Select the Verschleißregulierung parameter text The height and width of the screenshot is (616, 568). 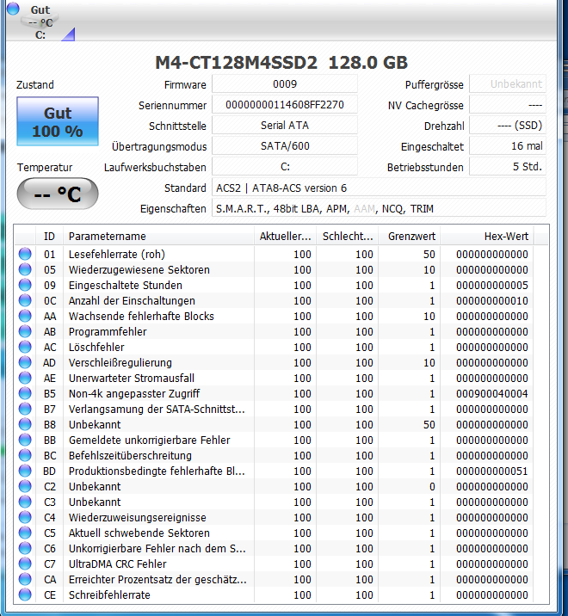[x=120, y=362]
